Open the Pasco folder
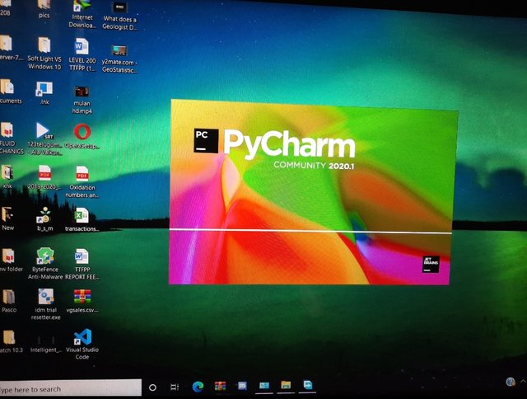This screenshot has width=527, height=399. (x=9, y=301)
